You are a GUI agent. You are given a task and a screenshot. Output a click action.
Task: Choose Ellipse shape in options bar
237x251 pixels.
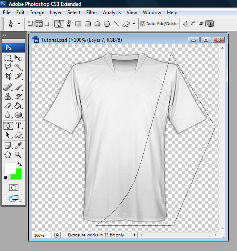click(x=97, y=24)
